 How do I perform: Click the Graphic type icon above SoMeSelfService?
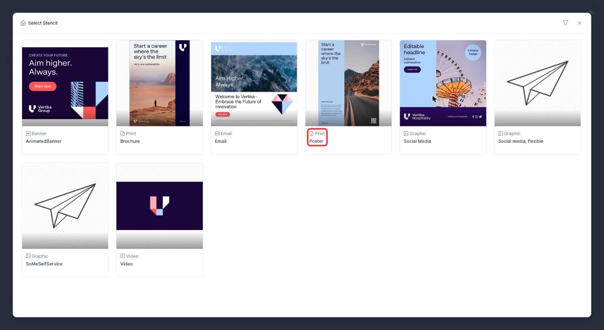(28, 256)
